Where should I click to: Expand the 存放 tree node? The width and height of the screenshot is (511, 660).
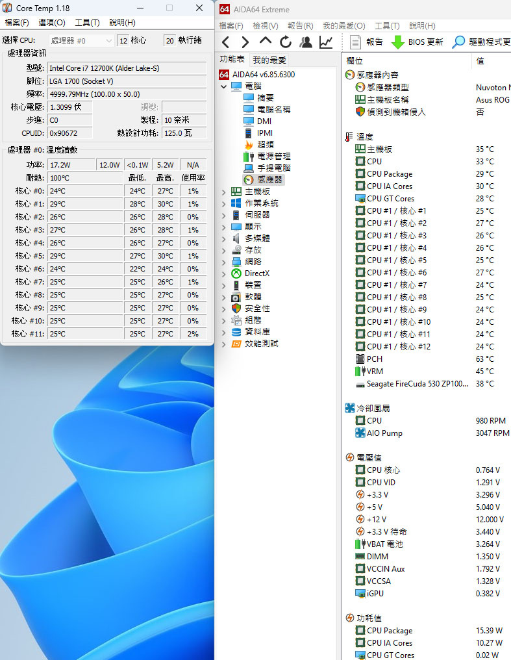pos(223,250)
